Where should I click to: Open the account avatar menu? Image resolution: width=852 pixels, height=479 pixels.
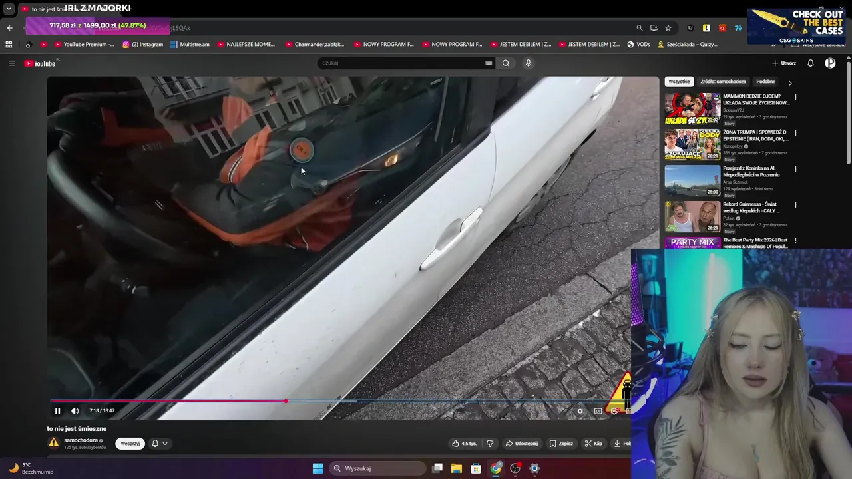[x=830, y=63]
